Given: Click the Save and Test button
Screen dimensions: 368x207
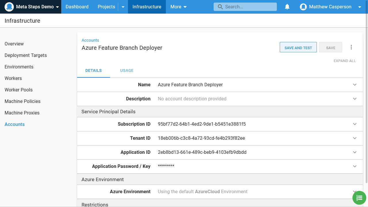Looking at the screenshot, I should (x=298, y=47).
